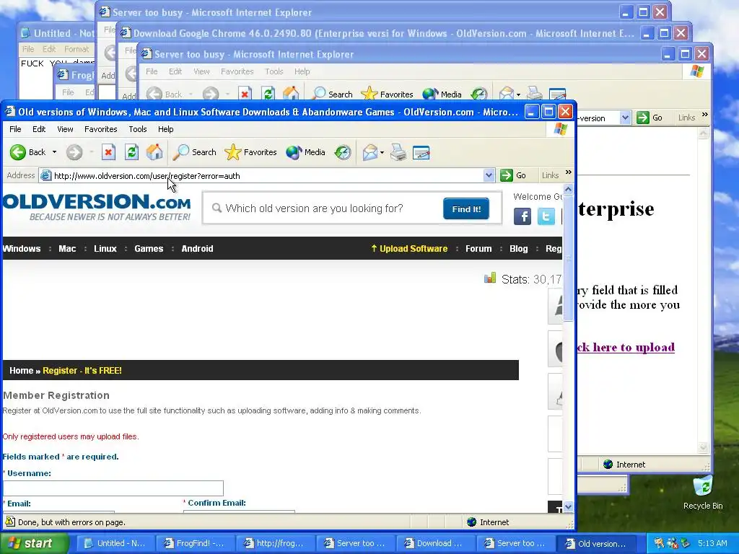739x554 pixels.
Task: Click Stop icon in background Server too busy window
Action: pos(245,93)
